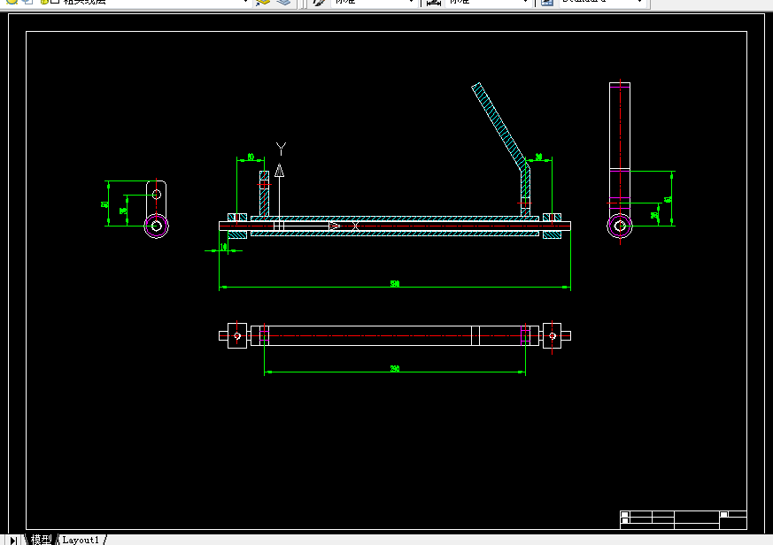Click the Layer Previous icon
This screenshot has width=773, height=545.
(284, 2)
